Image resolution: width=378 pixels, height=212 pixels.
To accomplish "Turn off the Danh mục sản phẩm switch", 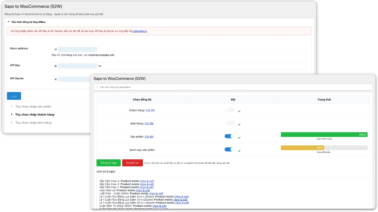I will [x=229, y=149].
